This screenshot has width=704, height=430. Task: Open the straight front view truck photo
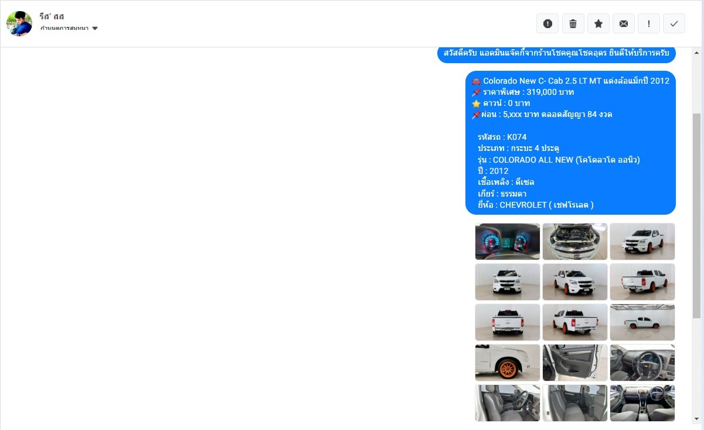(x=508, y=281)
